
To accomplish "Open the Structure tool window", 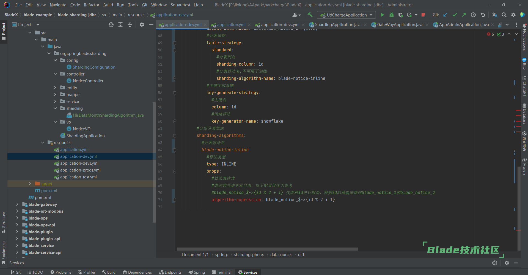I will click(4, 222).
